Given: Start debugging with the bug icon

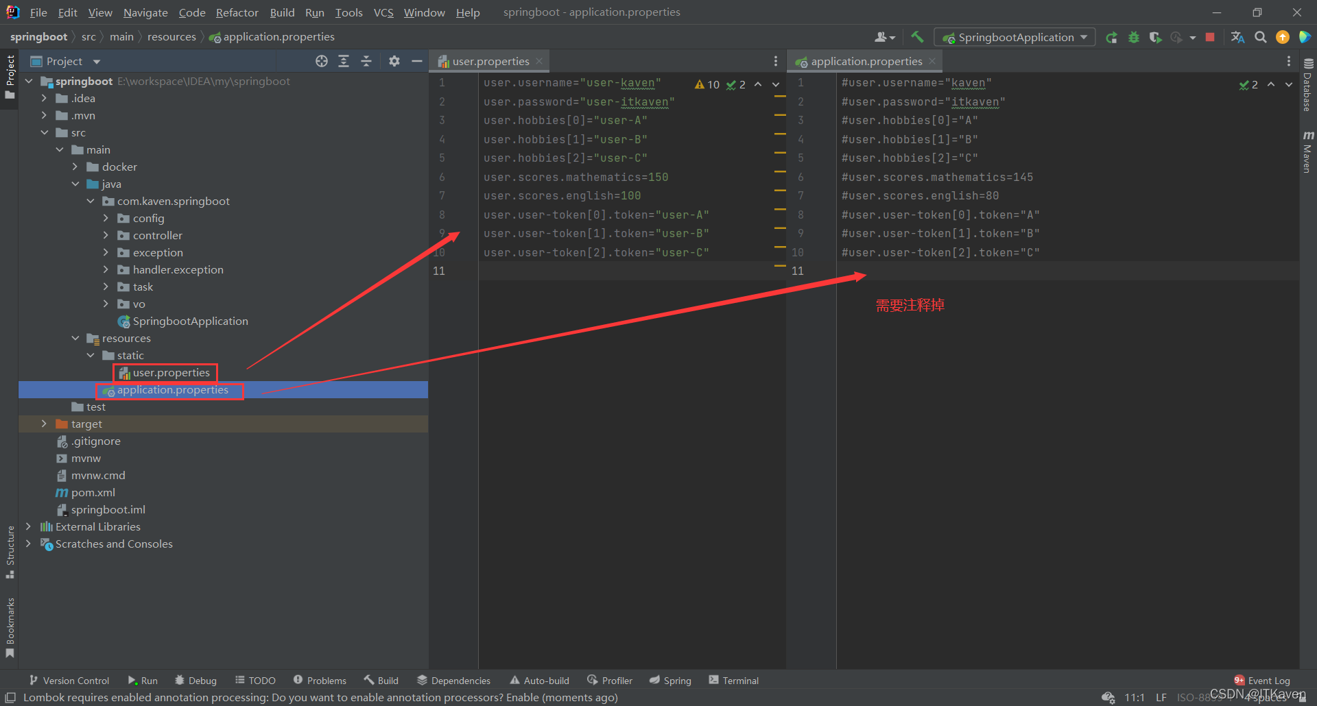Looking at the screenshot, I should pos(1134,37).
